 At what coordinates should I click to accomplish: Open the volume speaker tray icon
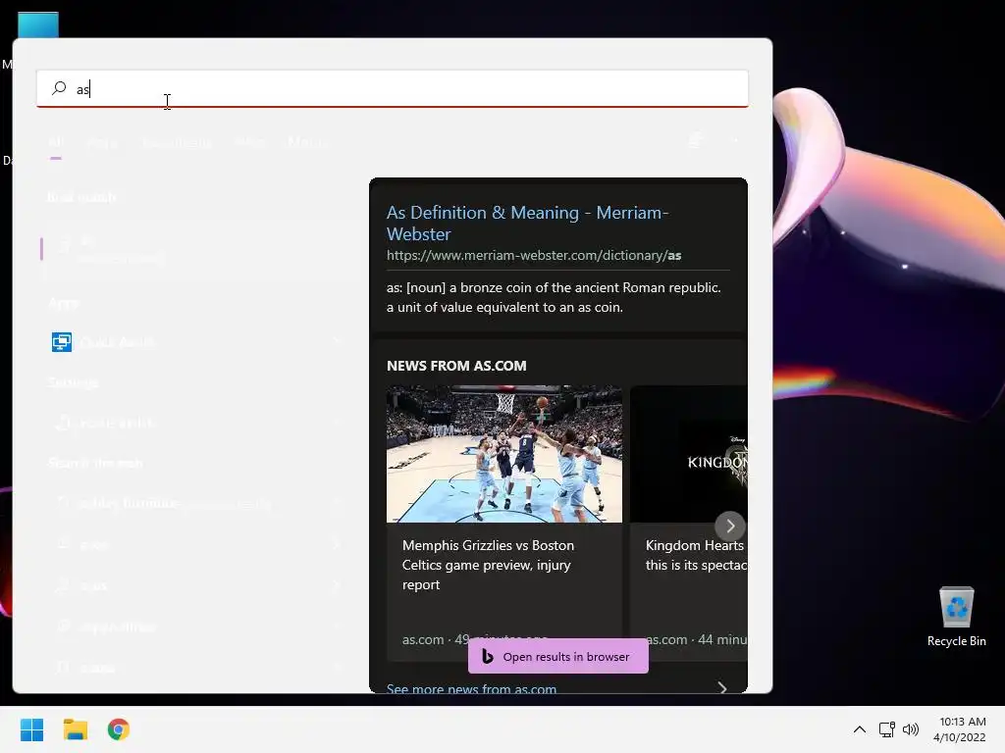pyautogui.click(x=910, y=729)
